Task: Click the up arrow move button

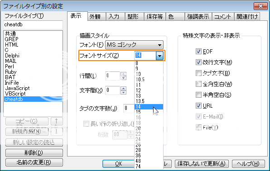Action: pyautogui.click(x=57, y=121)
